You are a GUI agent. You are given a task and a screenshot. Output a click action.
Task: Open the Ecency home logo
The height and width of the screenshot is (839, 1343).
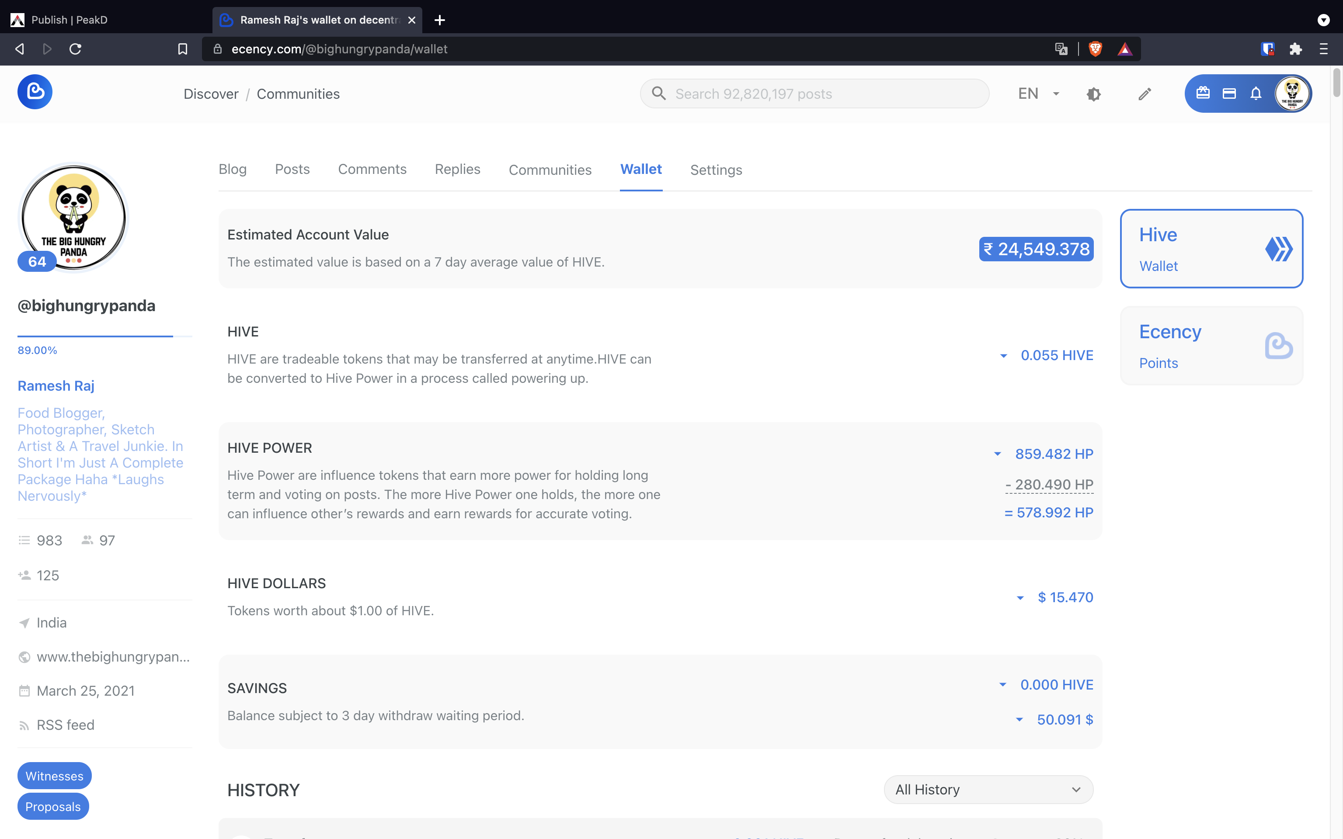pyautogui.click(x=35, y=92)
